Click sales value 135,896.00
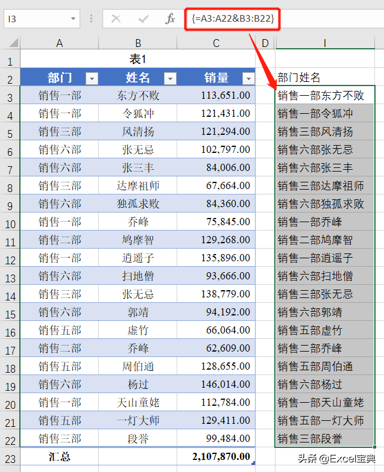 coord(216,258)
